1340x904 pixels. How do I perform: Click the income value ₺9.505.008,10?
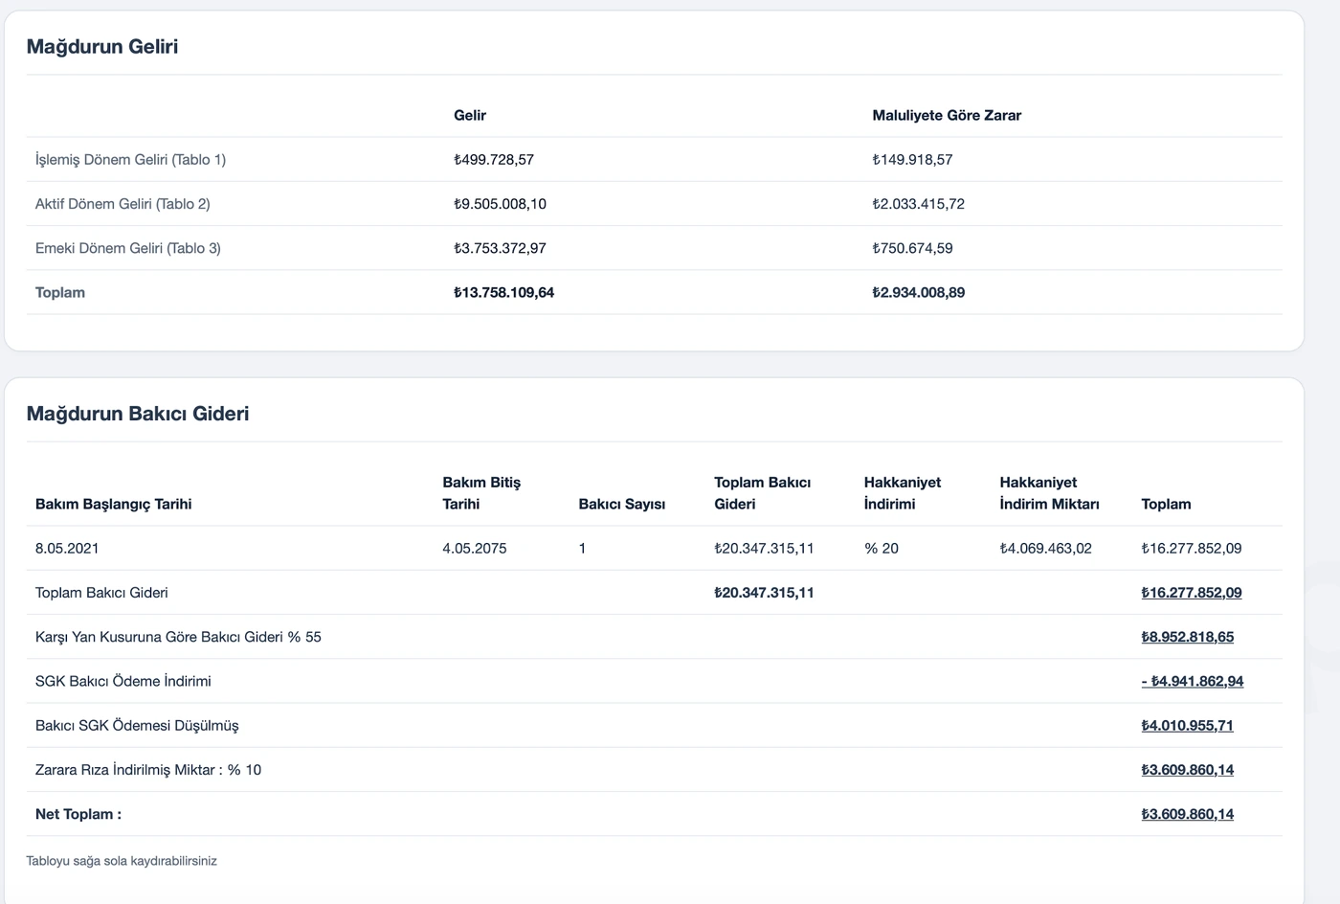(501, 204)
